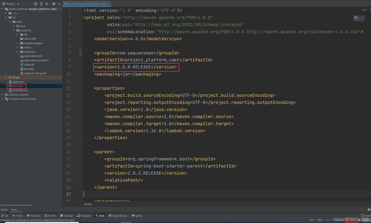Click Collapse All icon in Project toolbar
The width and height of the screenshot is (371, 223).
[47, 4]
